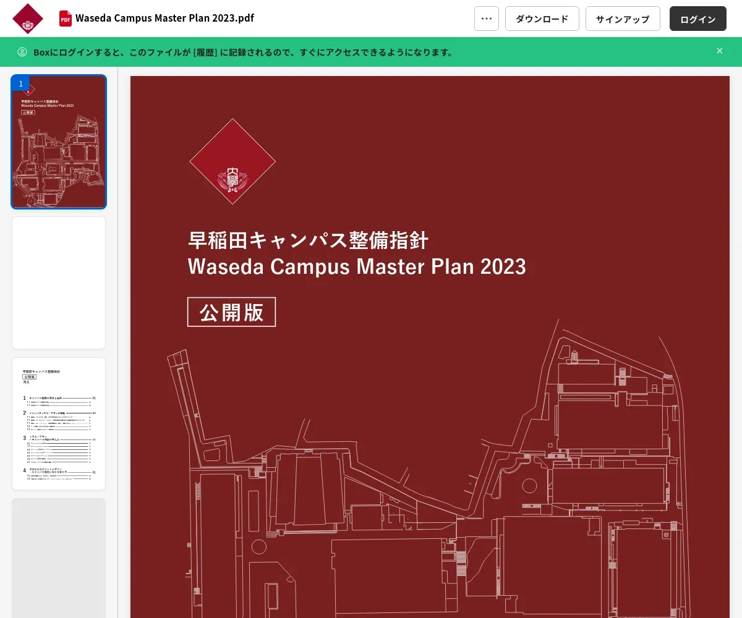
Task: Click the ログイン login button
Action: 698,19
